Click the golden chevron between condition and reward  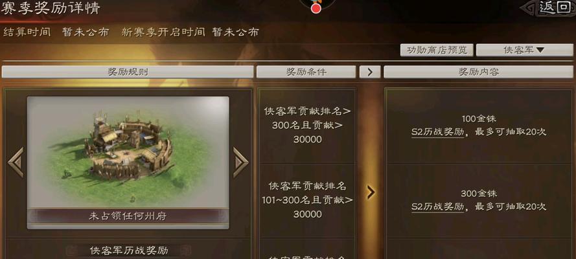coord(371,192)
